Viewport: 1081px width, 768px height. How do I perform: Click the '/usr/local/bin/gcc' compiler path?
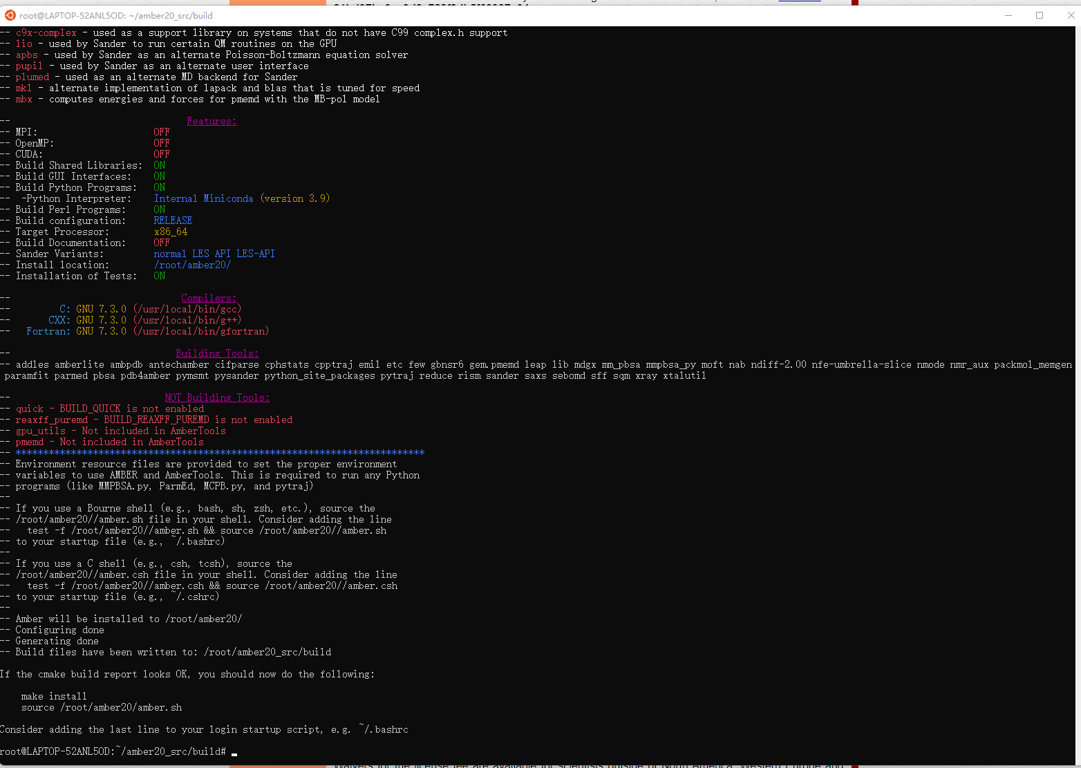187,309
